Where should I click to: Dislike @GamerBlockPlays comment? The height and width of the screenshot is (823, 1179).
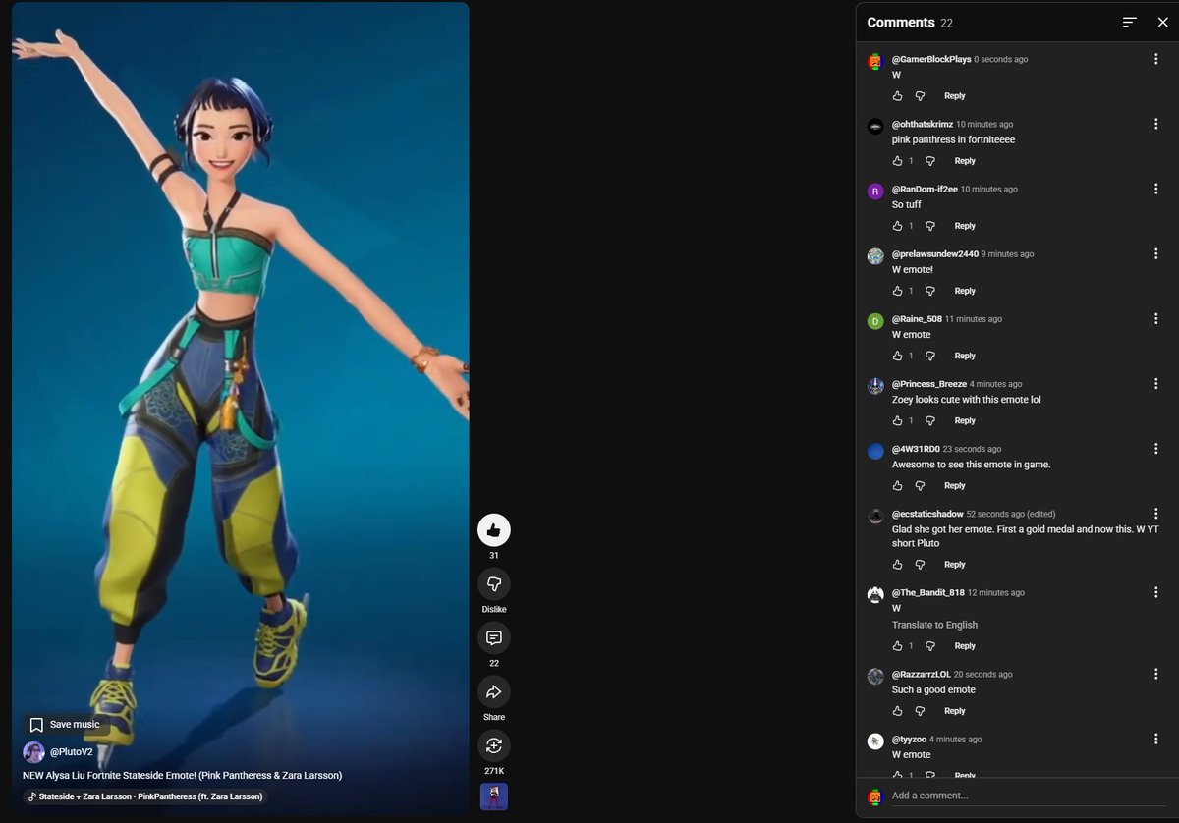(x=921, y=96)
